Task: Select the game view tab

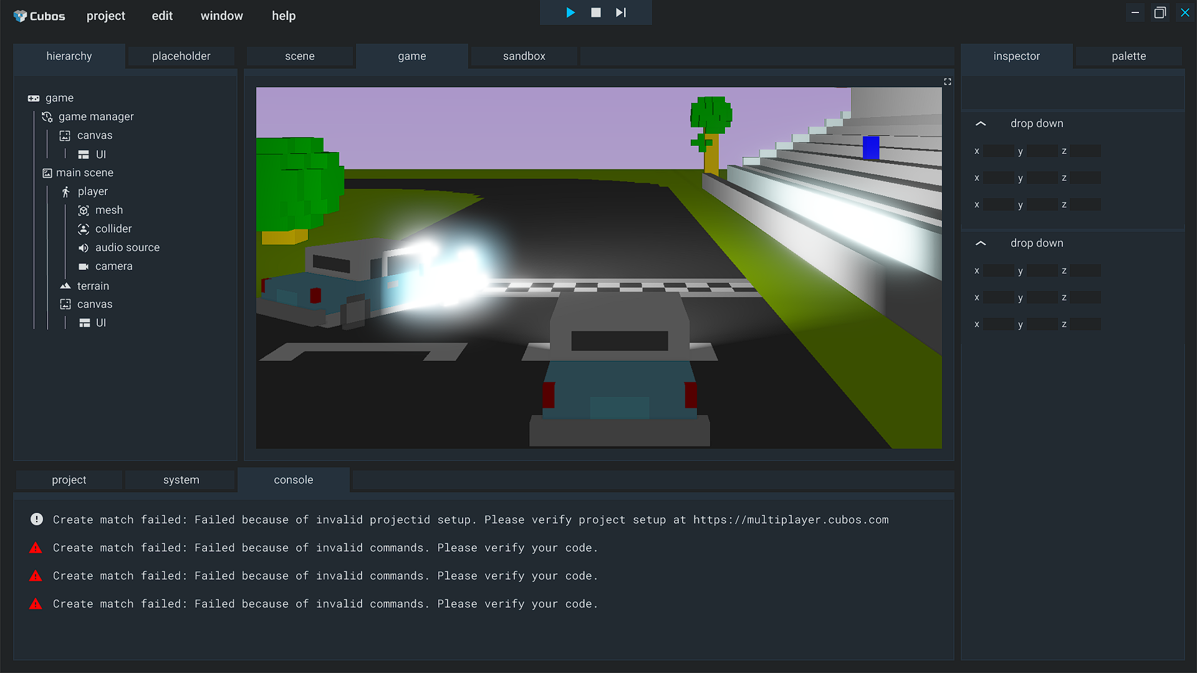Action: [x=412, y=56]
